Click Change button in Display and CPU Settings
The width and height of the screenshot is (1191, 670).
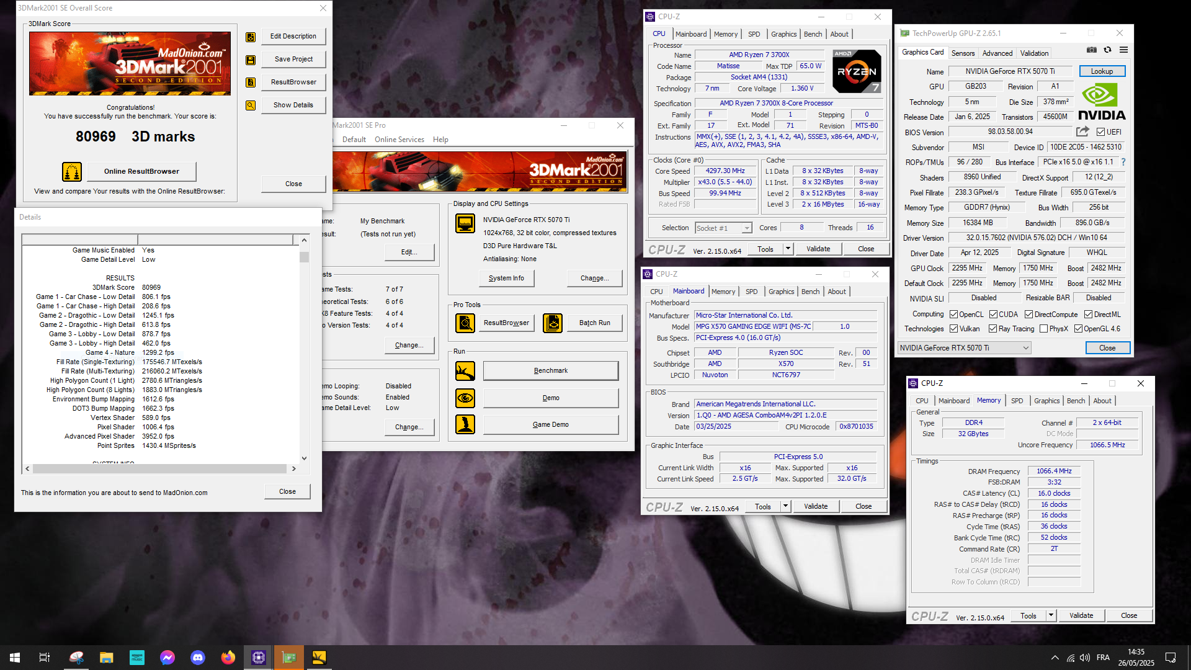(x=594, y=279)
